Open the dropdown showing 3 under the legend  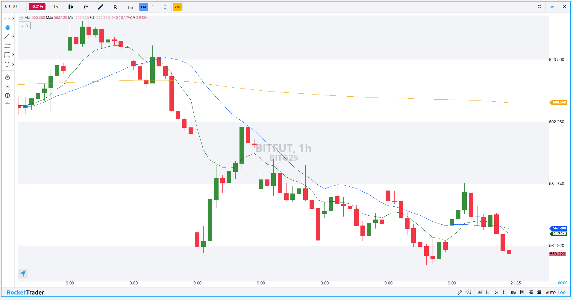[x=25, y=25]
